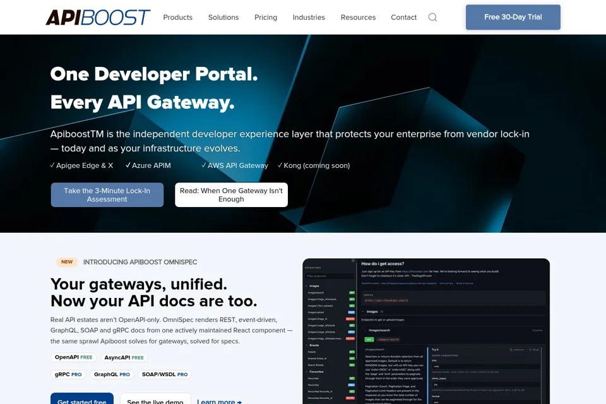606x404 pixels.
Task: Follow the Learn more link
Action: click(219, 401)
